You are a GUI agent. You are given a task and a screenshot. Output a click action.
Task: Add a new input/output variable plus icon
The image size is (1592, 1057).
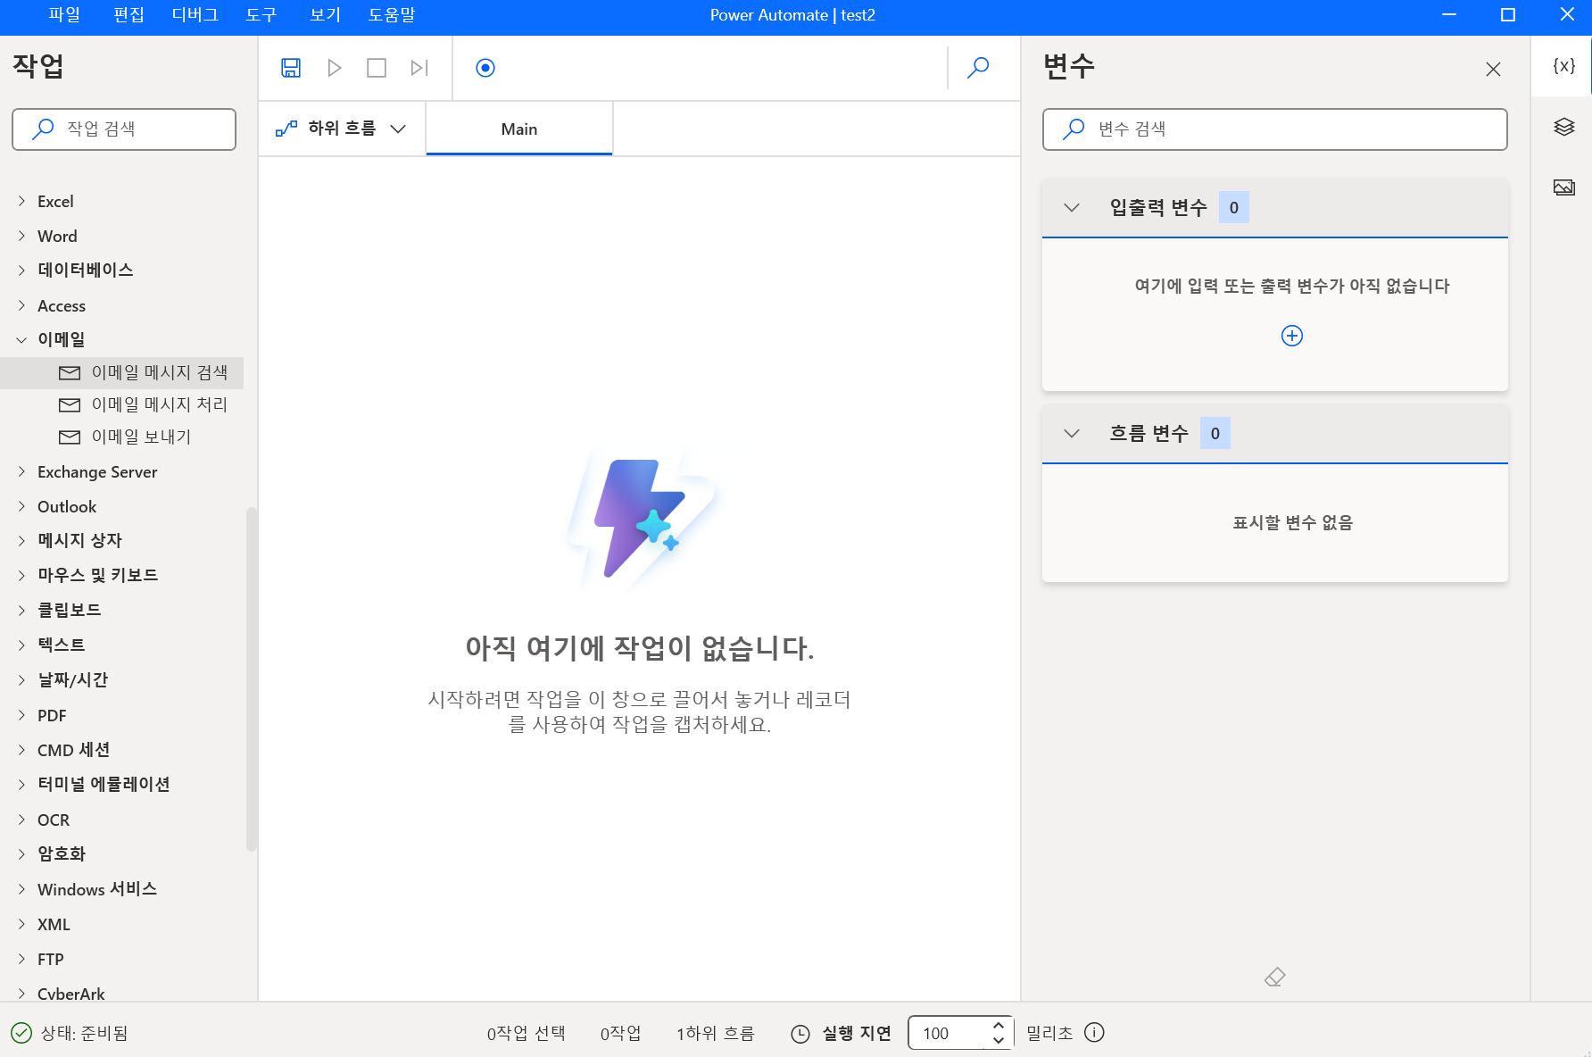1291,336
